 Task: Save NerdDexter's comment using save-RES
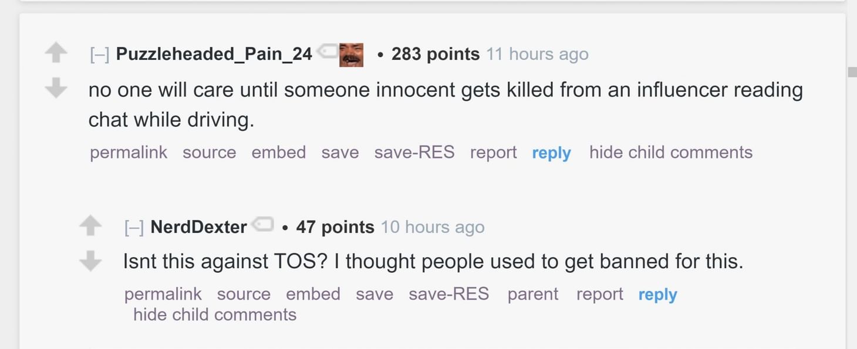pos(448,294)
